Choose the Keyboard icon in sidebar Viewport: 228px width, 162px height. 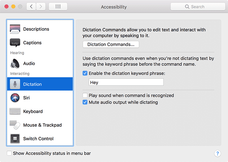pos(15,111)
